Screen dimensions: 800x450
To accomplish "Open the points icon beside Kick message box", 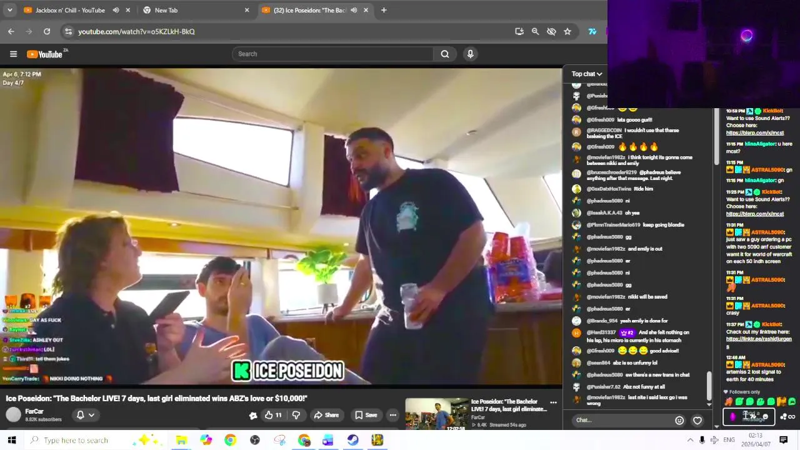I will (x=784, y=416).
